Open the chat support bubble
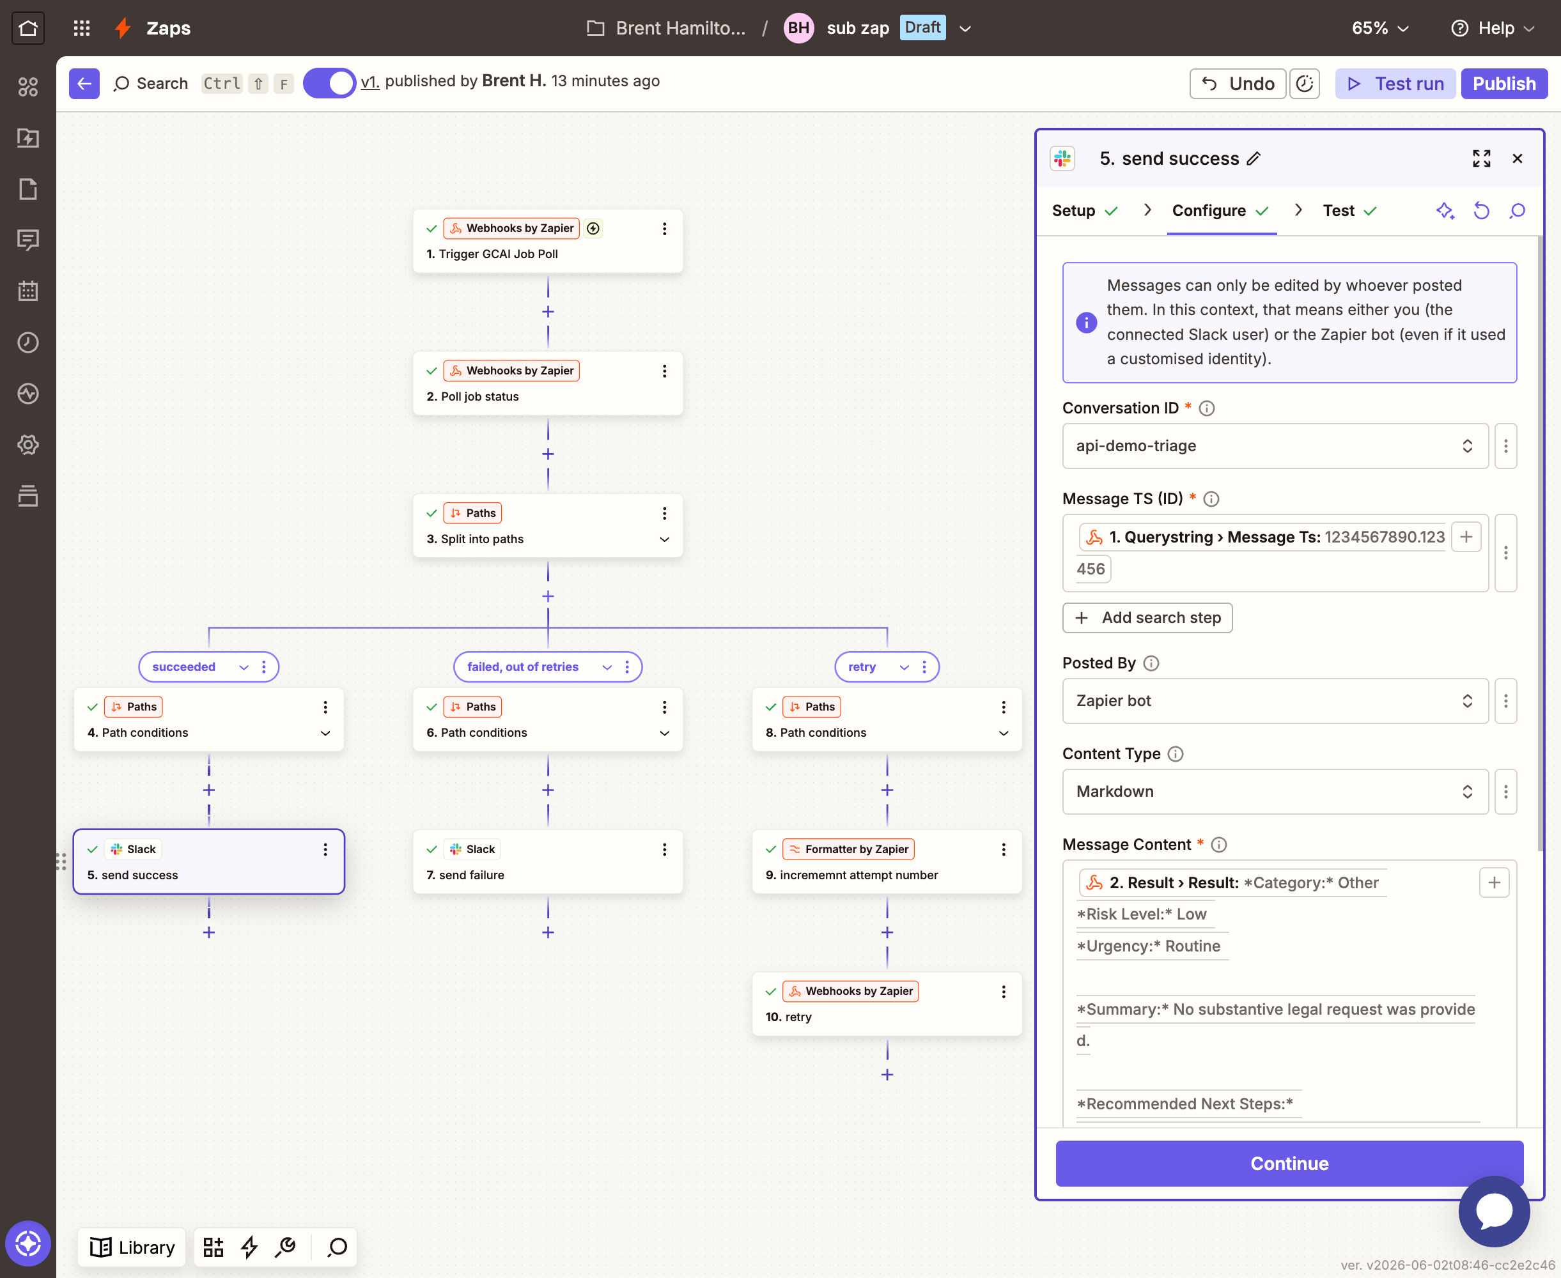The image size is (1561, 1278). [x=1494, y=1211]
